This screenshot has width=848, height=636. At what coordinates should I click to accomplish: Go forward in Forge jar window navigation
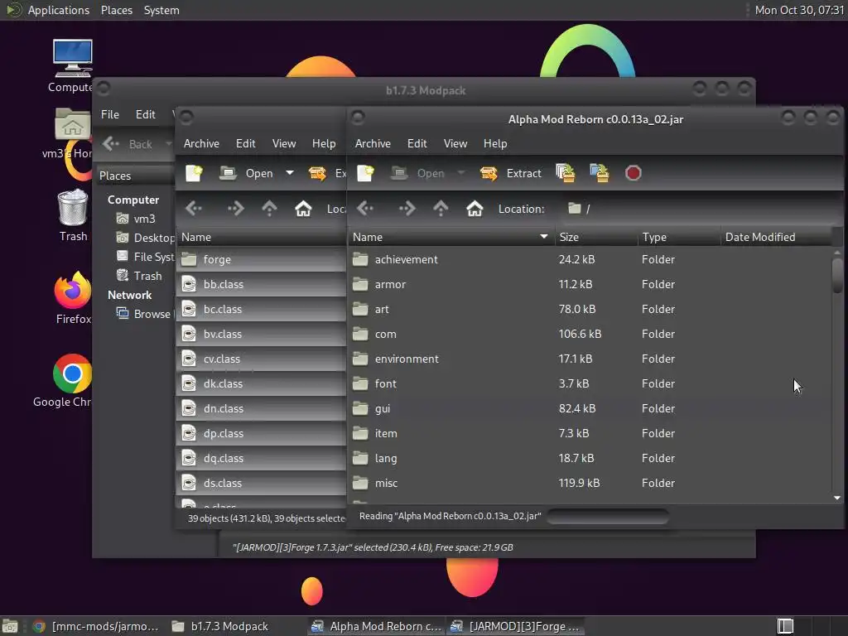coord(235,208)
